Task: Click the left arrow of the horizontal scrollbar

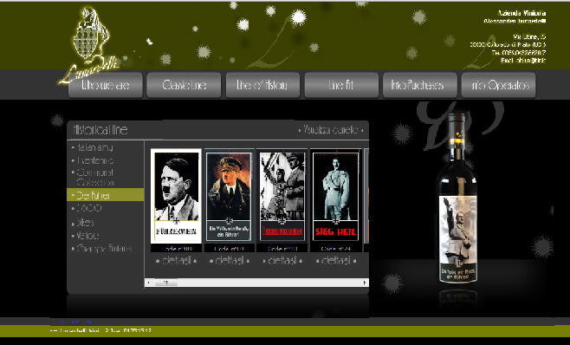Action: coord(147,283)
